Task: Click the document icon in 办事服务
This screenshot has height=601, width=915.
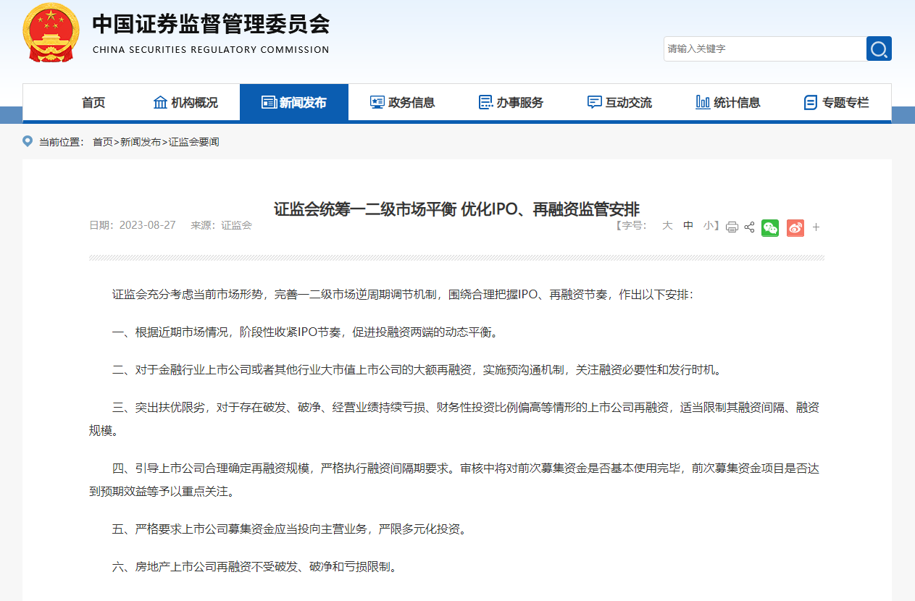Action: pos(486,102)
